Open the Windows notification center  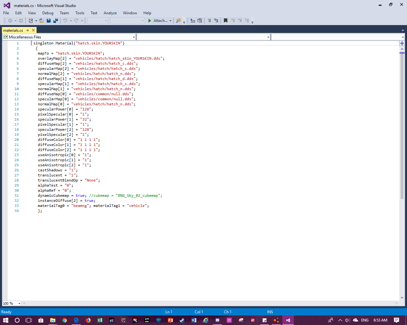397,320
